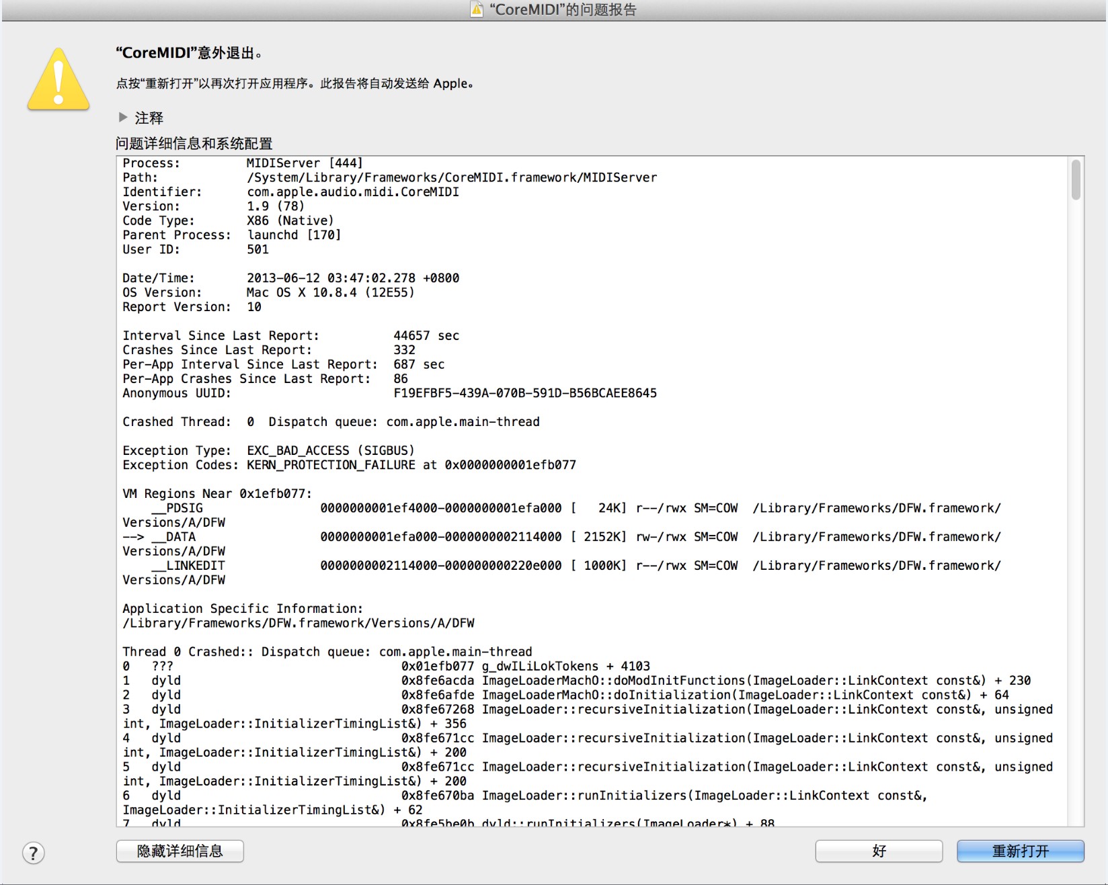Click the OS version Mac OS X 10.8.4 (12E55)
The width and height of the screenshot is (1108, 885).
coord(330,292)
